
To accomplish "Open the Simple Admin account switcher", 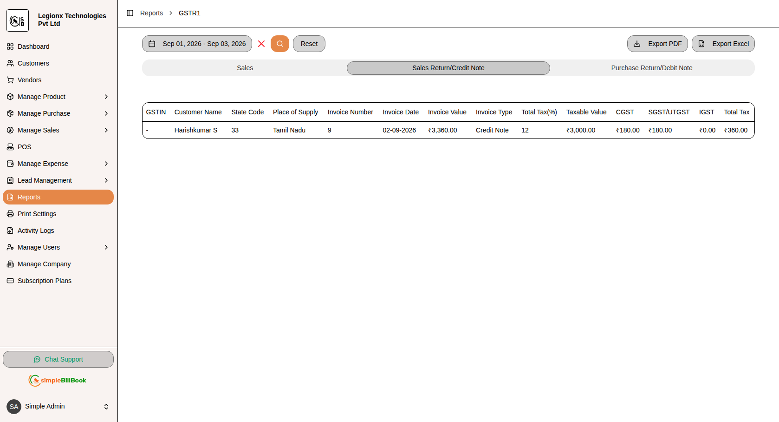I will click(x=58, y=407).
